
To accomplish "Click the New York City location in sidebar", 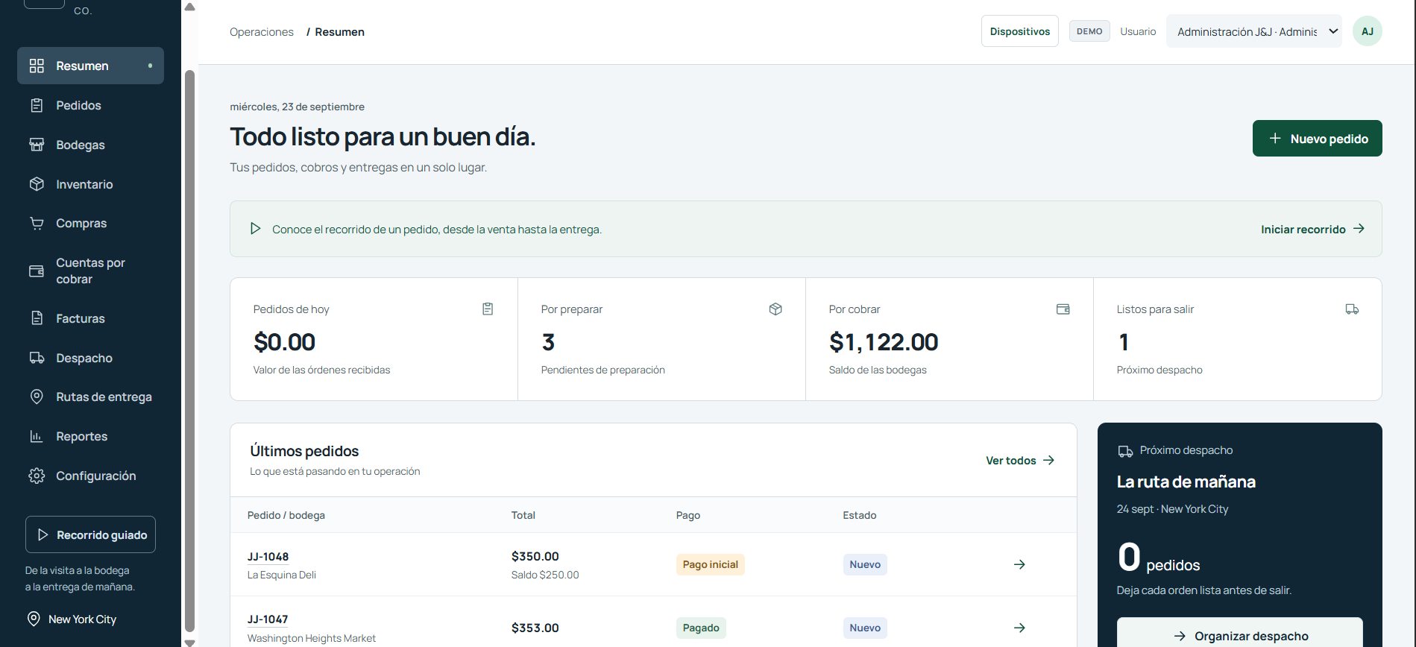I will point(72,619).
